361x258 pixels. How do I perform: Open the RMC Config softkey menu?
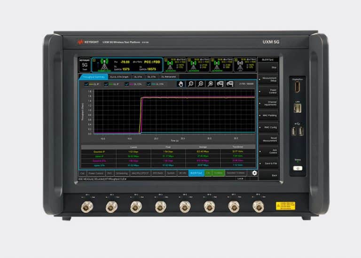pyautogui.click(x=268, y=127)
